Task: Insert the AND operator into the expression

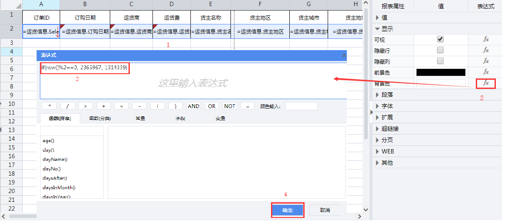Action: tap(193, 106)
